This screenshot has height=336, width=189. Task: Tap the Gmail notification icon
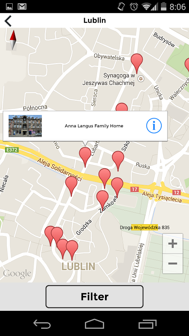22,7
